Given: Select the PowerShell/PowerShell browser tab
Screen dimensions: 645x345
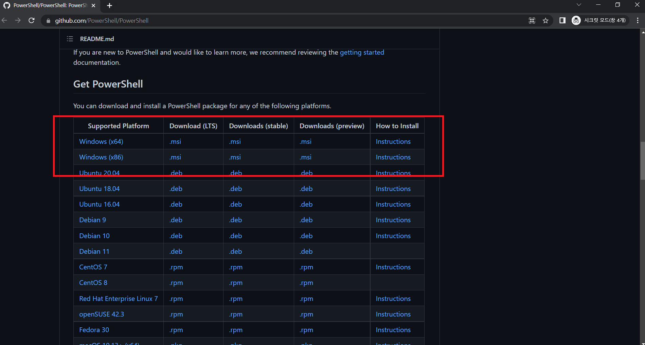Looking at the screenshot, I should (50, 5).
